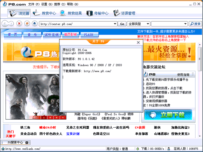Click the download speed arrow status icon
203x152 pixels.
(138, 149)
